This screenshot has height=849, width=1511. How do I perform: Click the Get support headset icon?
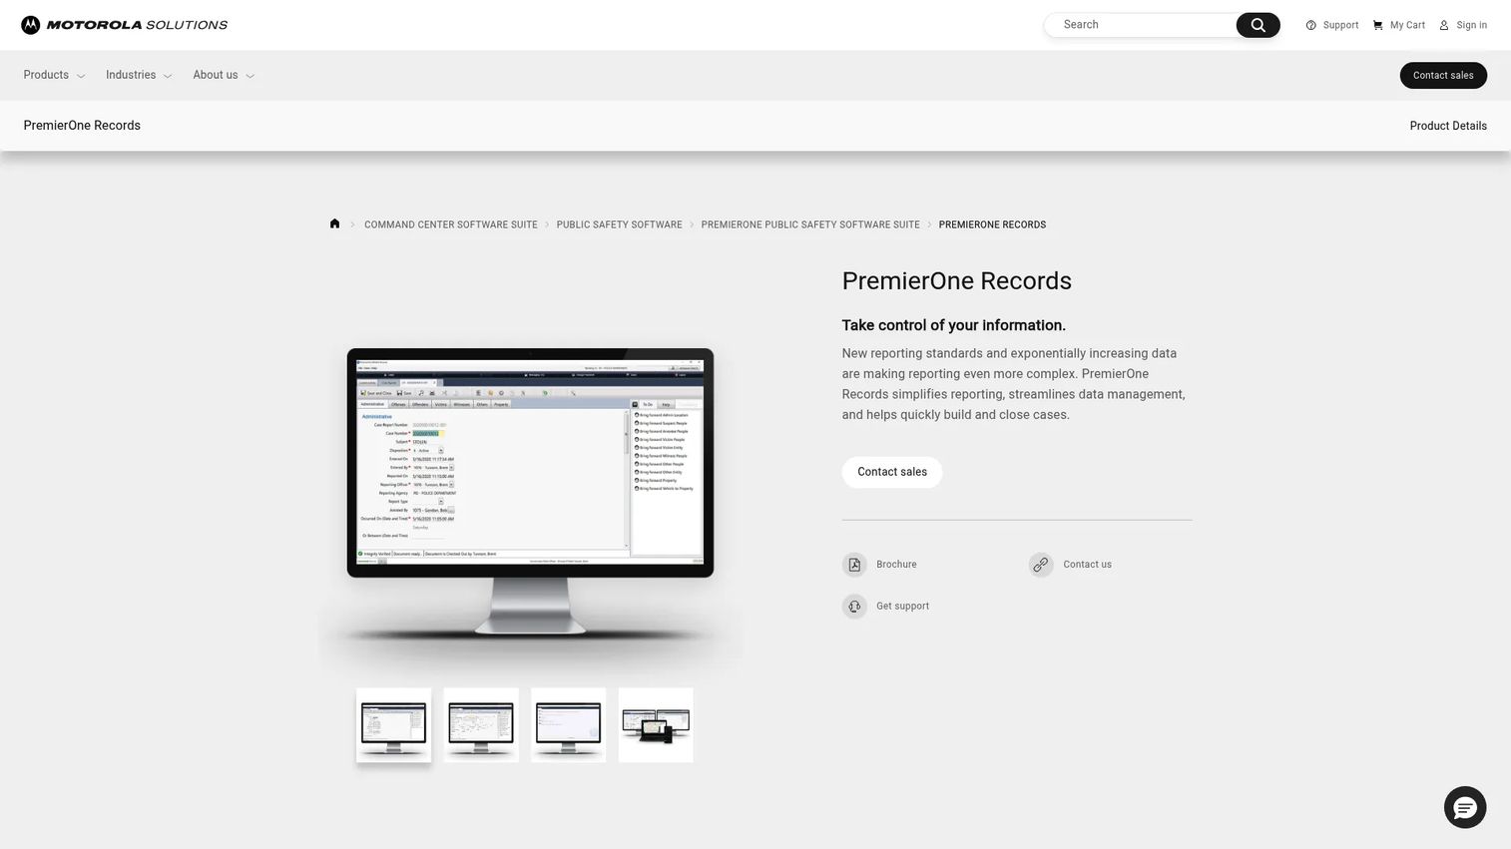click(x=854, y=607)
